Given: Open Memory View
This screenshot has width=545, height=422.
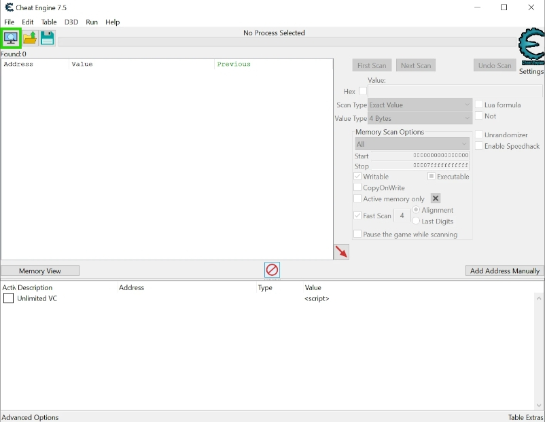Looking at the screenshot, I should [x=40, y=270].
